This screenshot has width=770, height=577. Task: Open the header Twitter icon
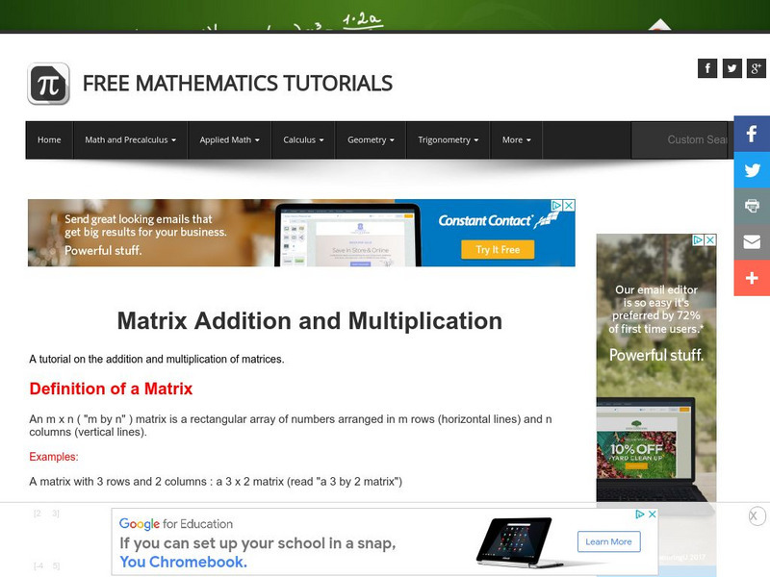pos(732,68)
